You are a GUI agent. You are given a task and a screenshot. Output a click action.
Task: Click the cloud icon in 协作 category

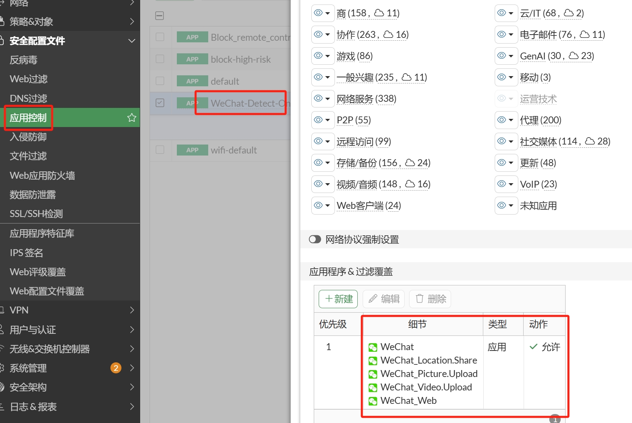coord(389,34)
